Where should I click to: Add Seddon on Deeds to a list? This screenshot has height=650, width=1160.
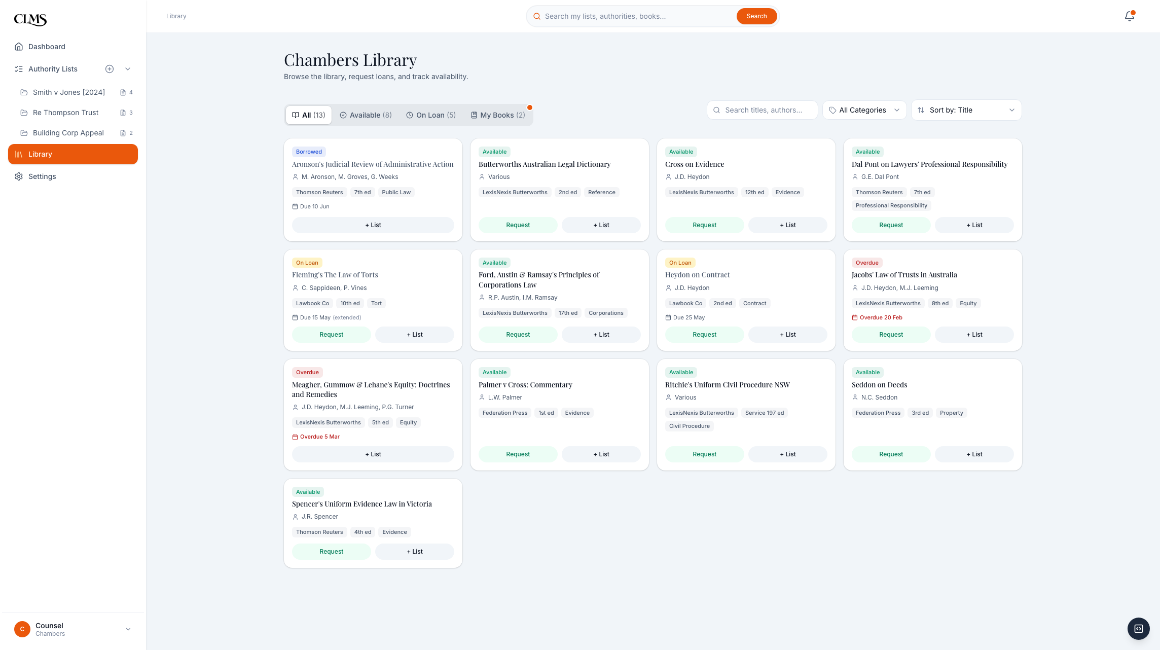click(x=974, y=454)
